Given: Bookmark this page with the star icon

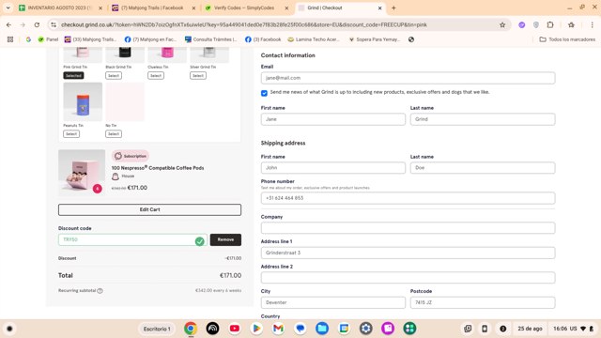Looking at the screenshot, I should [502, 25].
